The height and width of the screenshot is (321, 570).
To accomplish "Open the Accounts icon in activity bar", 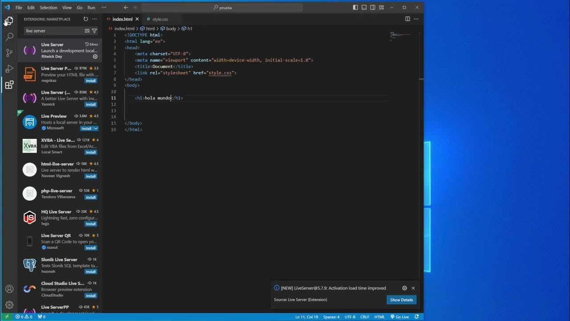I will (x=9, y=289).
